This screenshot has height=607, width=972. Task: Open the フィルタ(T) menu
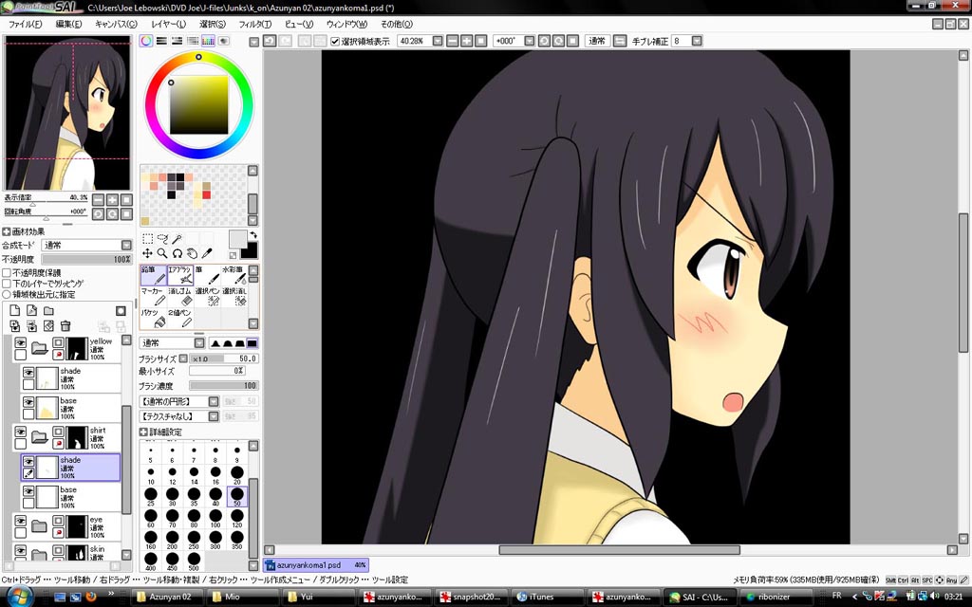pyautogui.click(x=254, y=24)
